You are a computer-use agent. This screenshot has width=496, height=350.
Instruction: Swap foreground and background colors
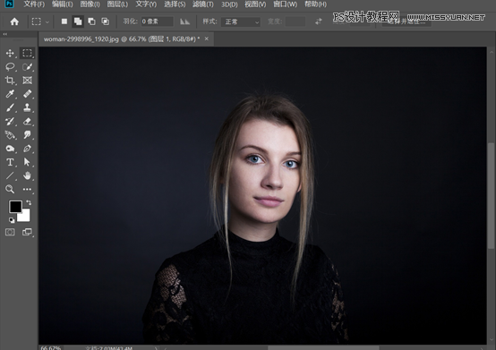pos(29,202)
